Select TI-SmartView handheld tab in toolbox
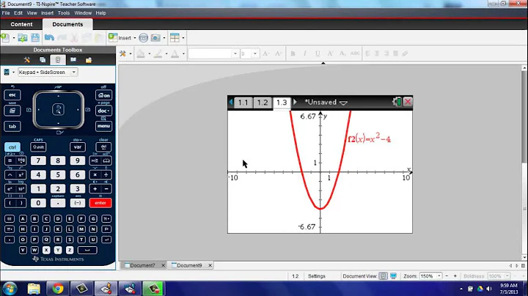528x296 pixels. click(58, 60)
